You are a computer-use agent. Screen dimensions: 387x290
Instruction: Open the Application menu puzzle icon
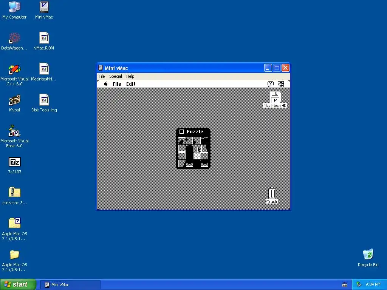[x=281, y=84]
